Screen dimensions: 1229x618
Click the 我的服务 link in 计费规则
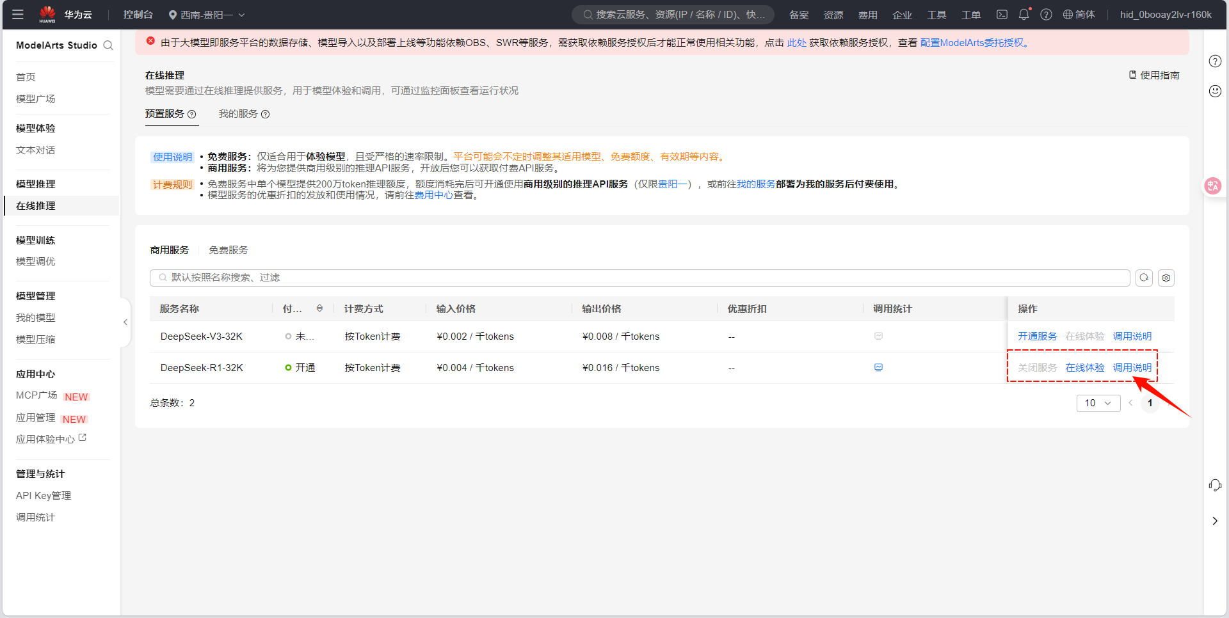pyautogui.click(x=756, y=184)
